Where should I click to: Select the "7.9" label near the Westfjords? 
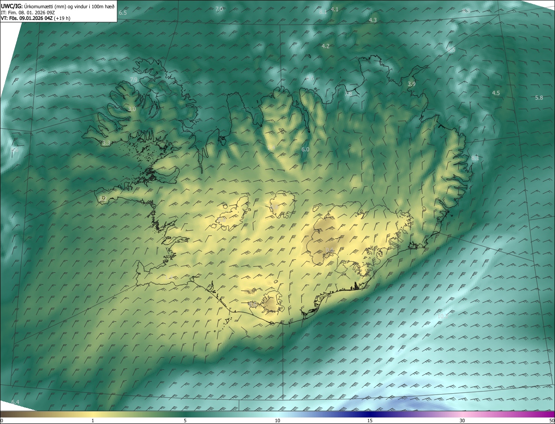134,79
